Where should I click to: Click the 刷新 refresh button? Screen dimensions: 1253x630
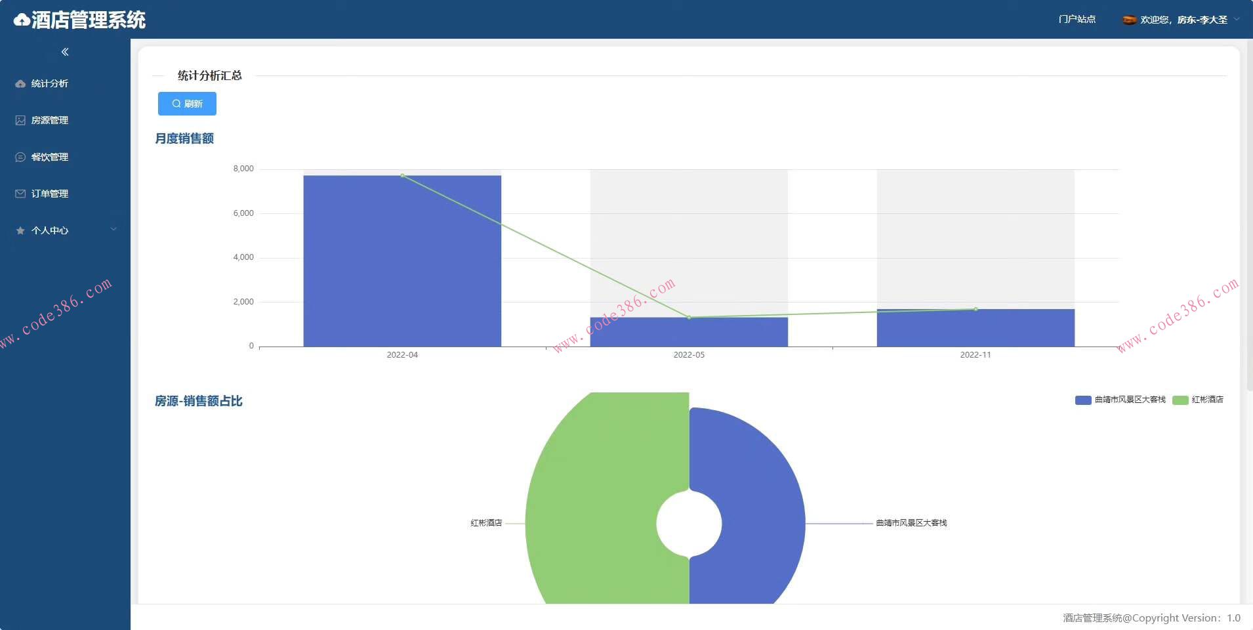coord(187,104)
